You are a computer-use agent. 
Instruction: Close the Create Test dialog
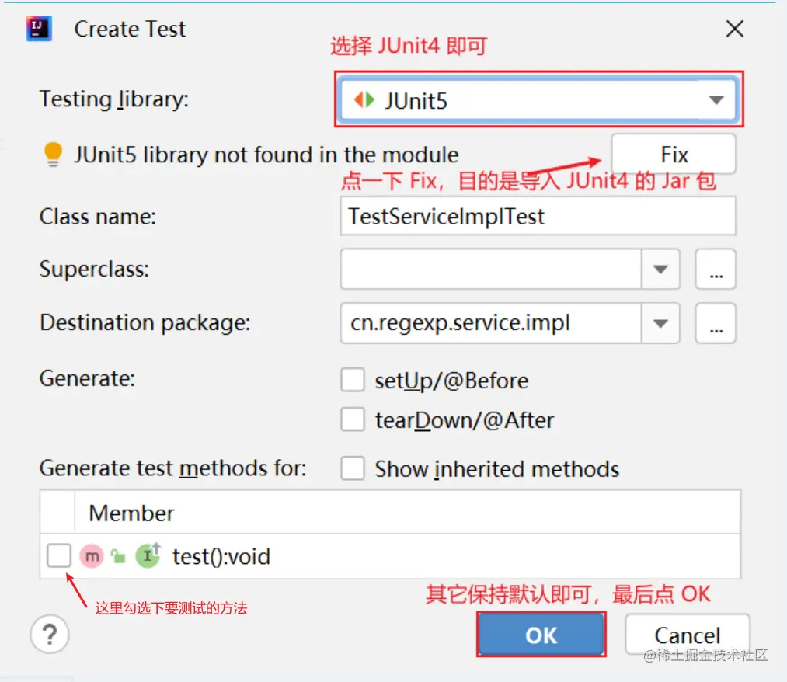tap(735, 29)
